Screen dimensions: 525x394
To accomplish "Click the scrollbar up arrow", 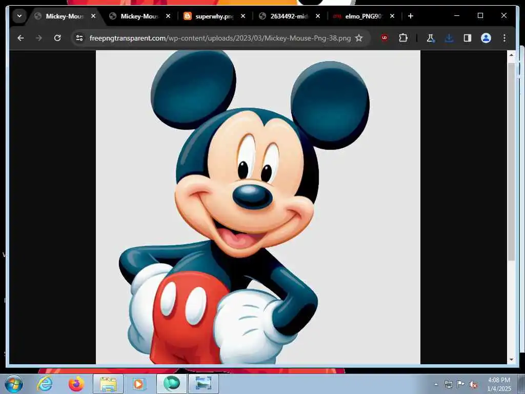I will [511, 55].
